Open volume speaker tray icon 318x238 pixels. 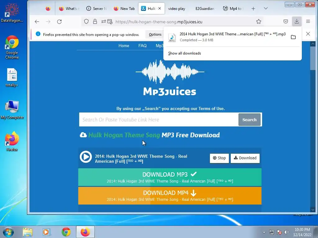pyautogui.click(x=287, y=232)
